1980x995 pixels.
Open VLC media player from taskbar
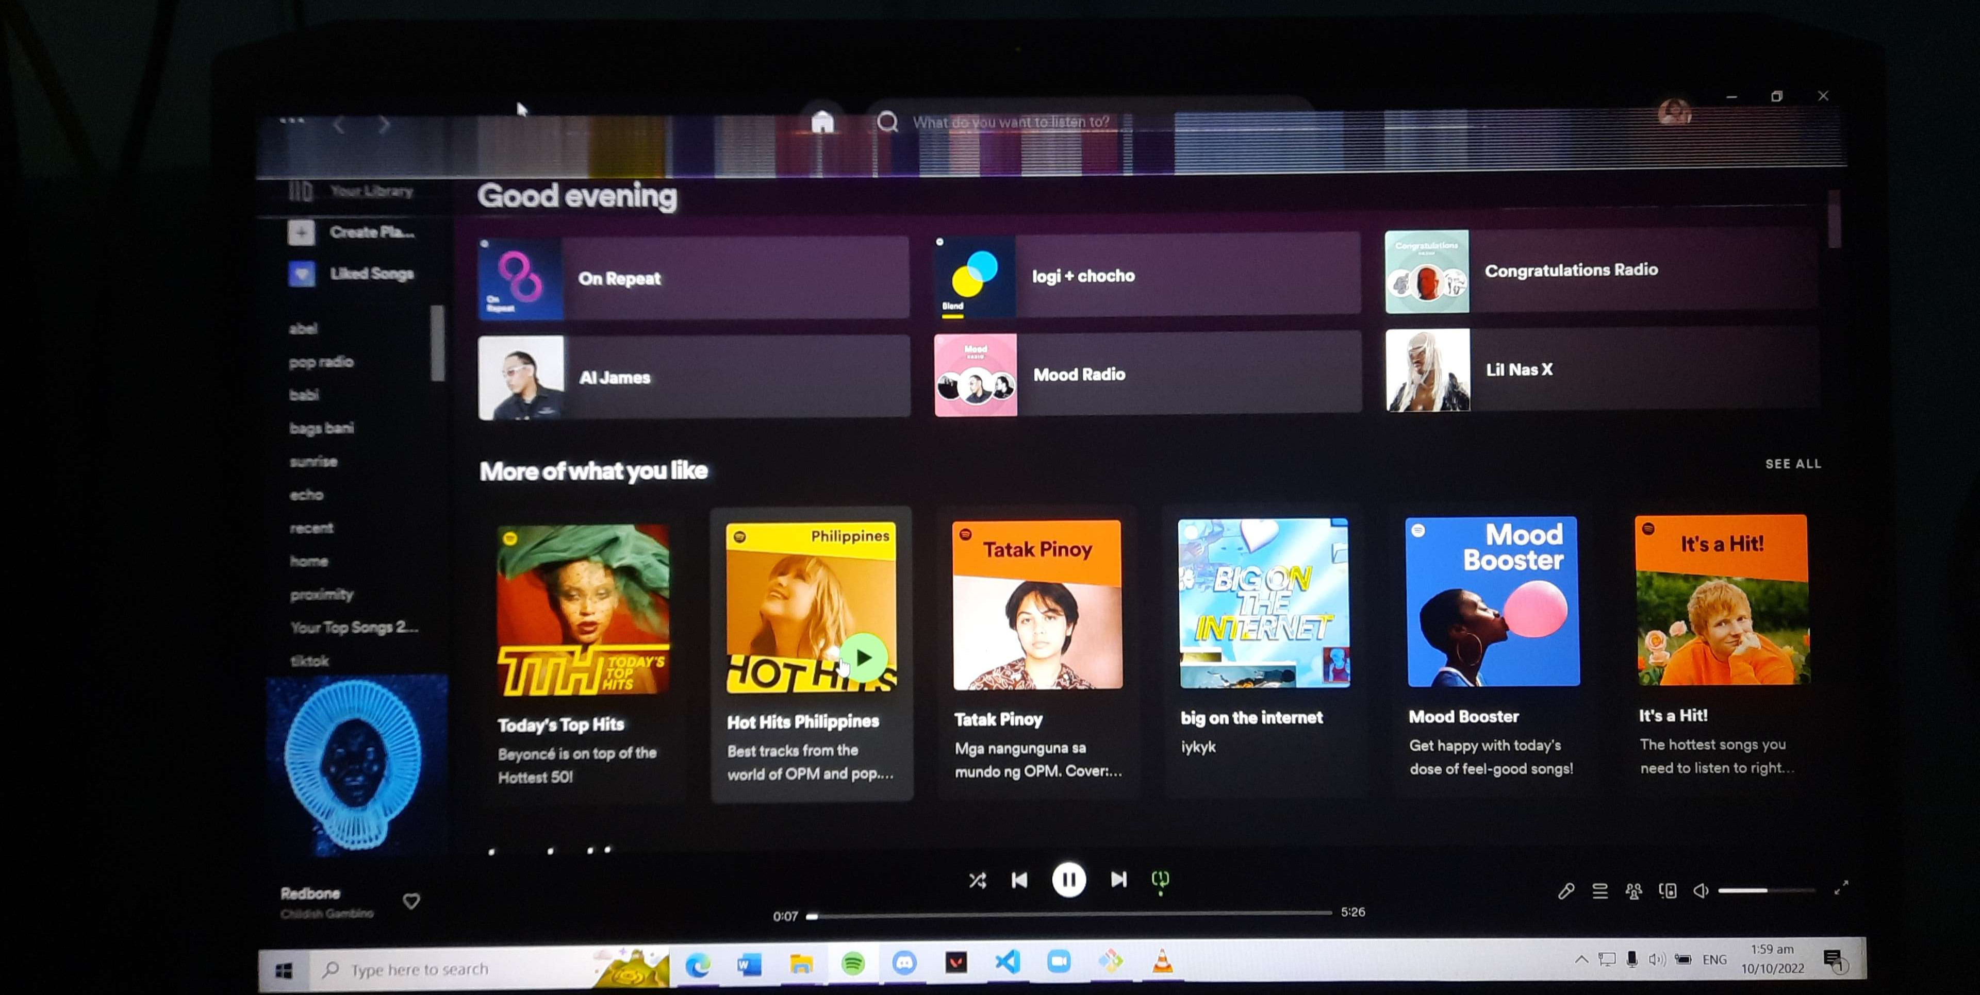(1162, 960)
